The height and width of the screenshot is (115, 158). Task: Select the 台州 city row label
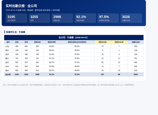coord(7,66)
